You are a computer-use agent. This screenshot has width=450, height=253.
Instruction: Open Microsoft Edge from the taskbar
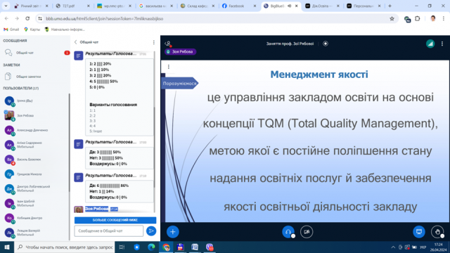pos(151,247)
